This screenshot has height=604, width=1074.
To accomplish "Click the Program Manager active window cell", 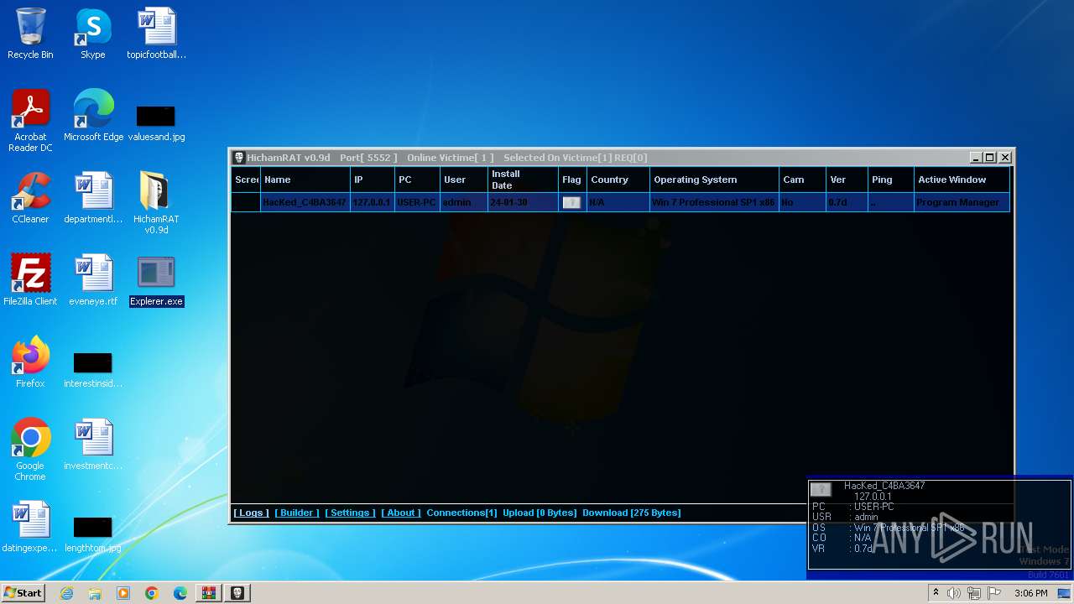I will 962,202.
